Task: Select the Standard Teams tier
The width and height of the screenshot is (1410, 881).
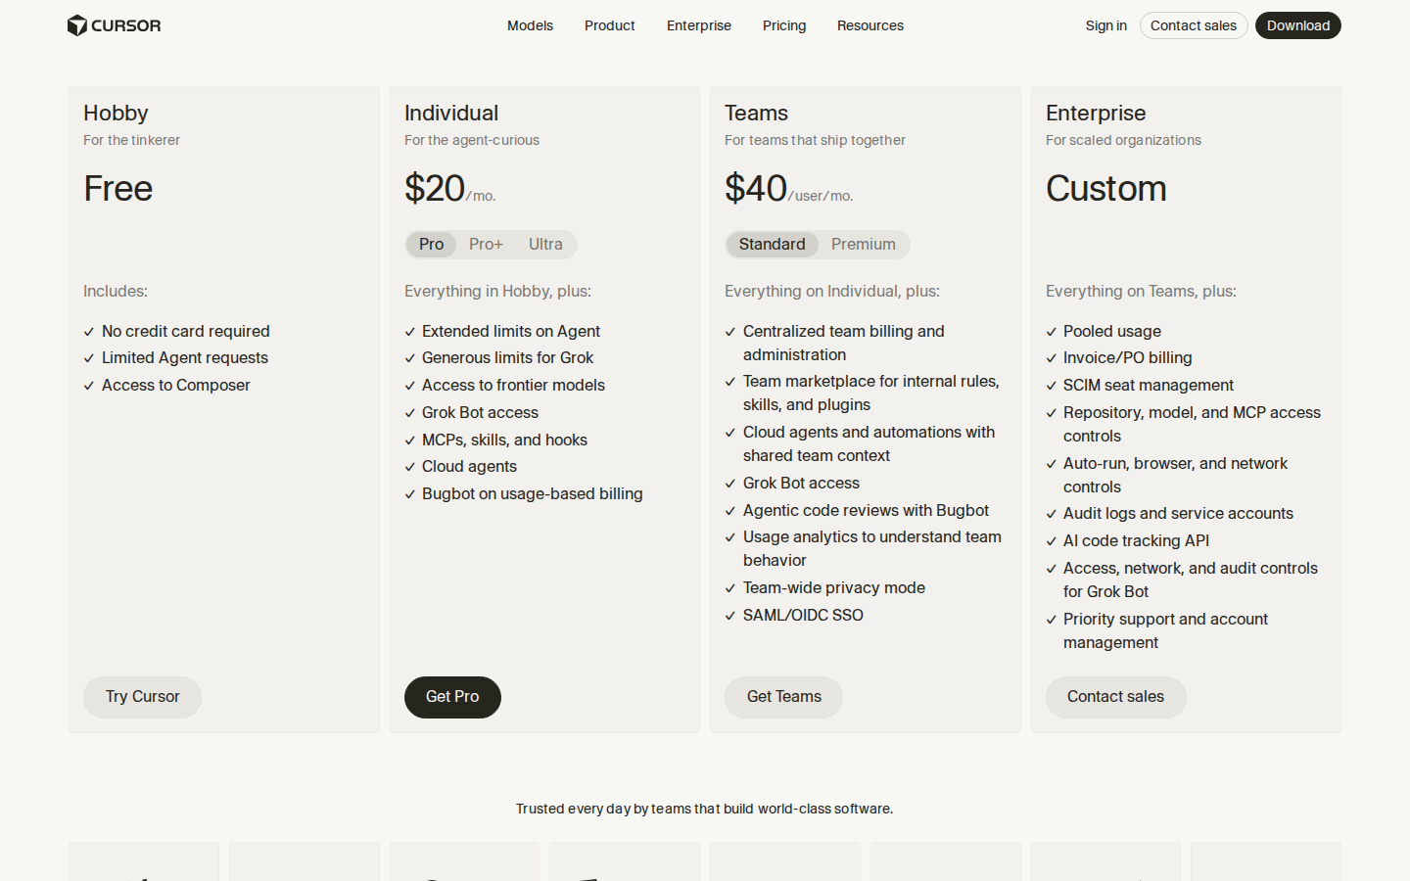Action: coord(773,245)
